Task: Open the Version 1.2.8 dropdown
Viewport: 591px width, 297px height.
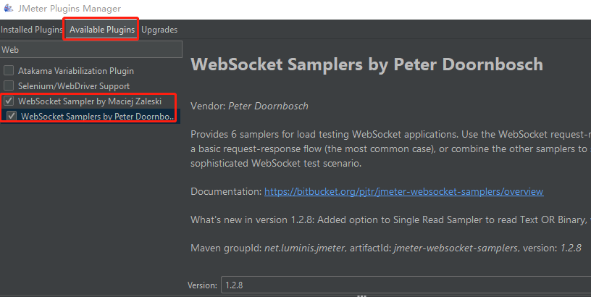Action: [404, 285]
